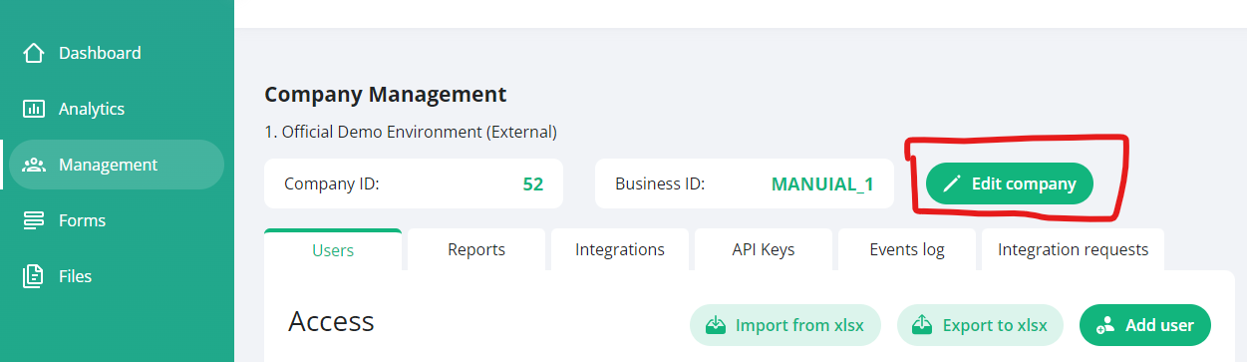Open the Integration requests tab
The image size is (1247, 362).
click(1073, 249)
